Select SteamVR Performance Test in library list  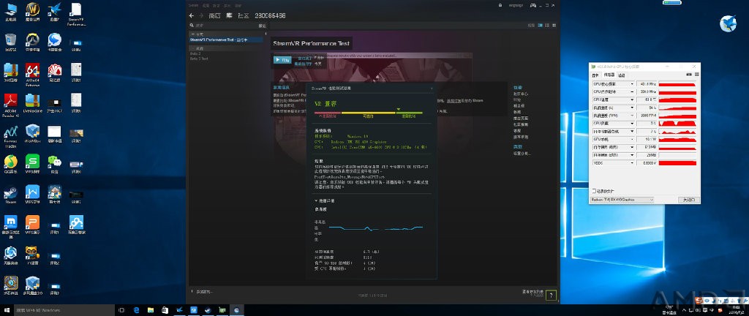click(226, 40)
